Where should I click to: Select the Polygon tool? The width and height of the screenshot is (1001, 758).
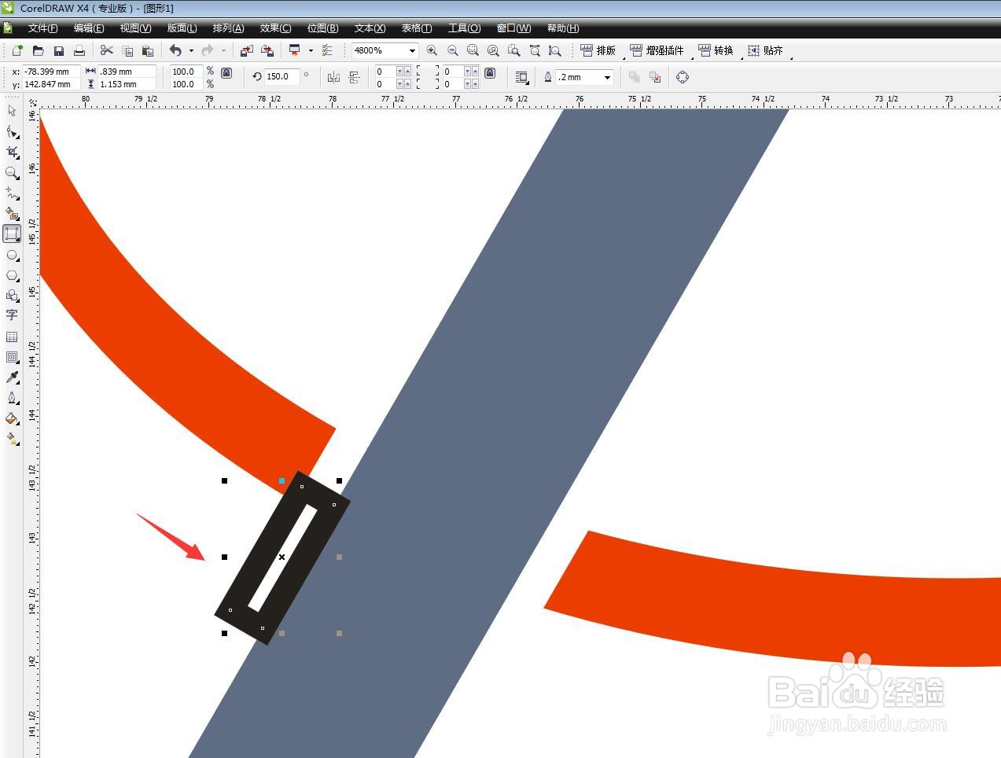pyautogui.click(x=12, y=275)
